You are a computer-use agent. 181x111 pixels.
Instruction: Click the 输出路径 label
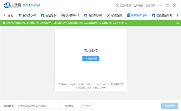point(8,106)
